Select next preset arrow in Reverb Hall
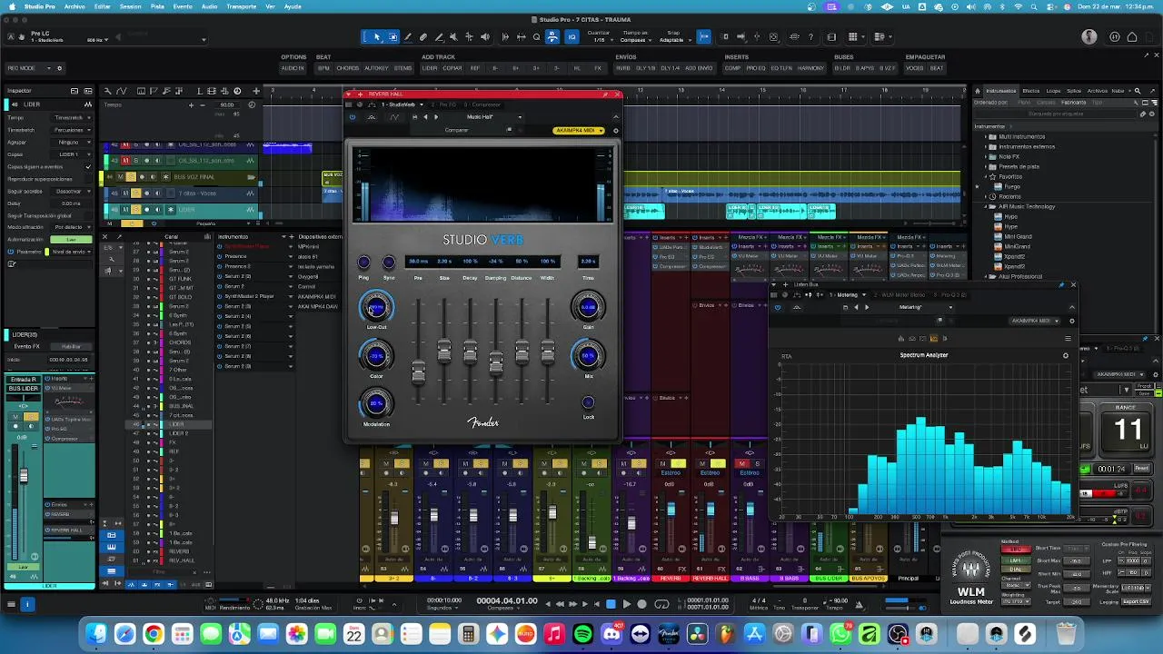This screenshot has height=654, width=1163. (x=435, y=117)
